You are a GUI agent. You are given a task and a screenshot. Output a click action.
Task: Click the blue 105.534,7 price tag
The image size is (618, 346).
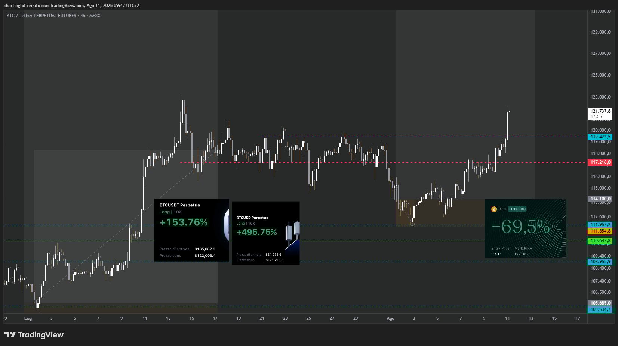pos(600,309)
